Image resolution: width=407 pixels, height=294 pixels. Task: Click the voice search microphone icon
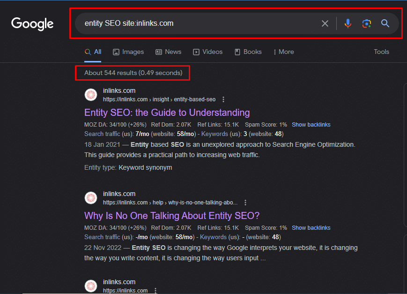point(348,23)
